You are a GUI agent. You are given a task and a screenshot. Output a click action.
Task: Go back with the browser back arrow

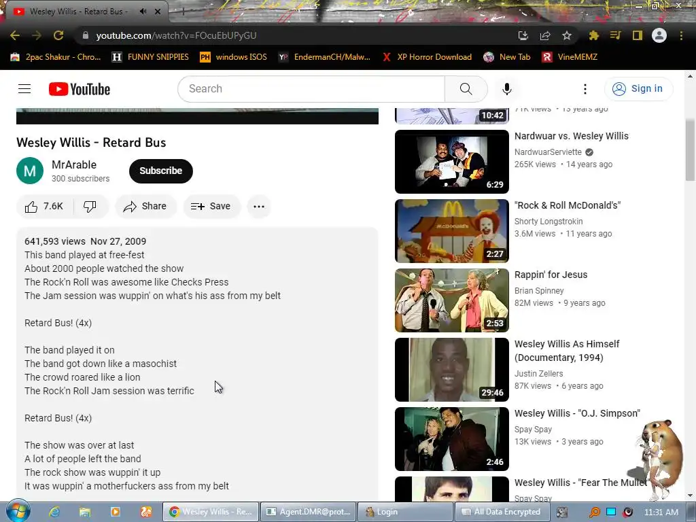click(x=15, y=35)
